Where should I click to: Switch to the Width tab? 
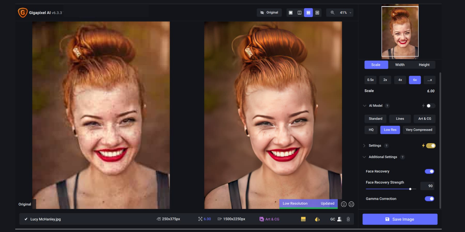[x=400, y=65]
